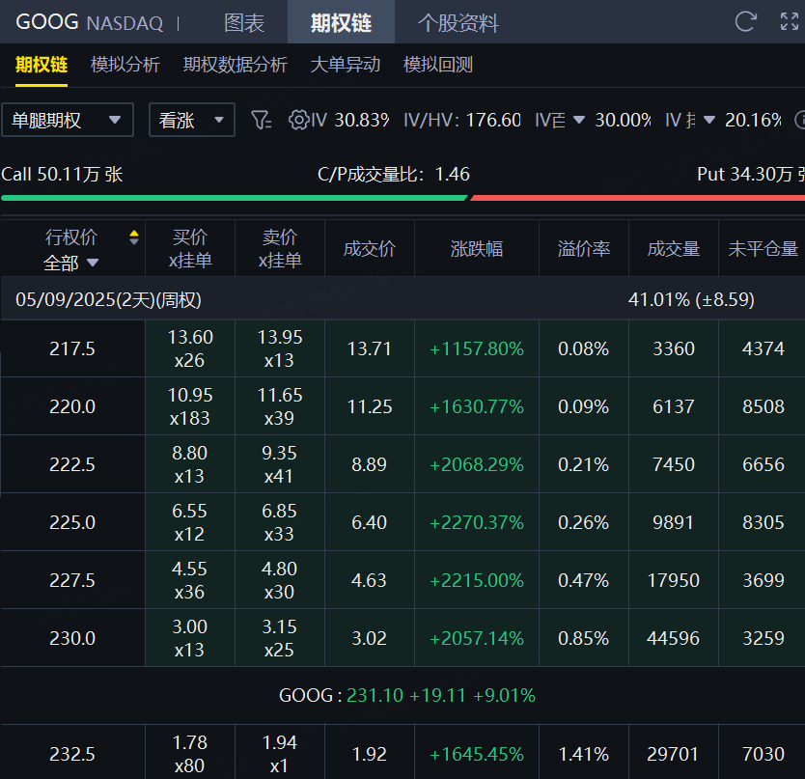
Task: Expand the 全部 filter under 行权价
Action: point(71,262)
